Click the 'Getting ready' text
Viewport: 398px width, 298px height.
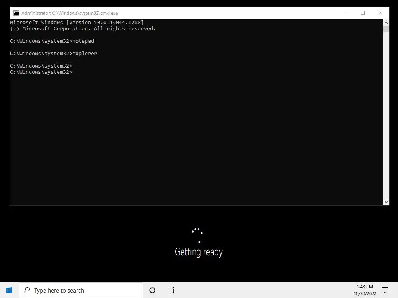[199, 252]
